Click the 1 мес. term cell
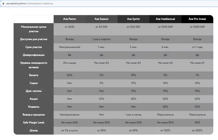The height and width of the screenshot is (140, 218). (x=101, y=47)
